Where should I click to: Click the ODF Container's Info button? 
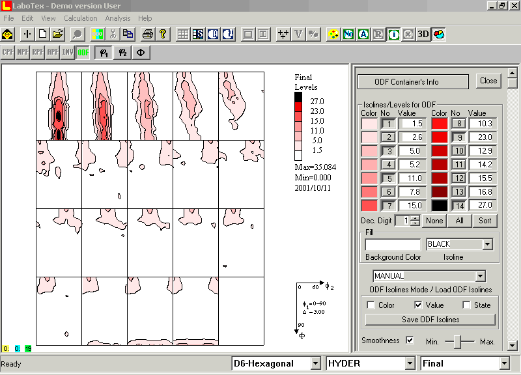412,81
